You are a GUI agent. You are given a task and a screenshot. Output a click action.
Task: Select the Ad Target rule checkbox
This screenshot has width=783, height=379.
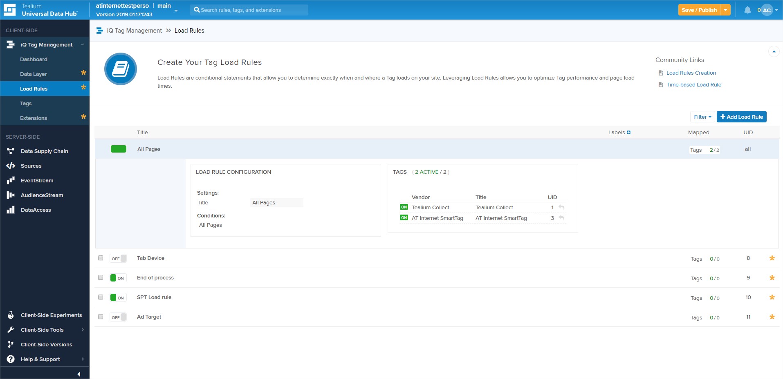pos(101,317)
